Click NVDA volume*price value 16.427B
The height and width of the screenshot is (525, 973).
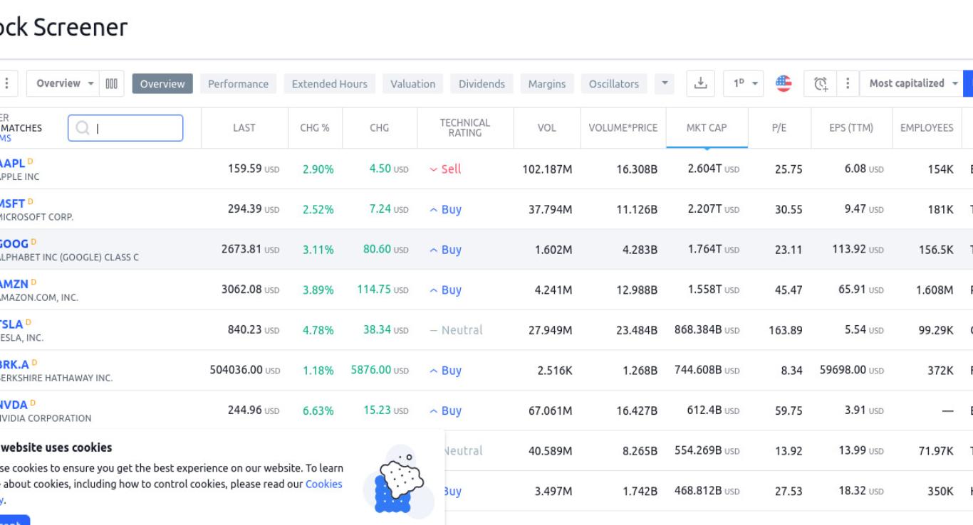[x=637, y=410]
